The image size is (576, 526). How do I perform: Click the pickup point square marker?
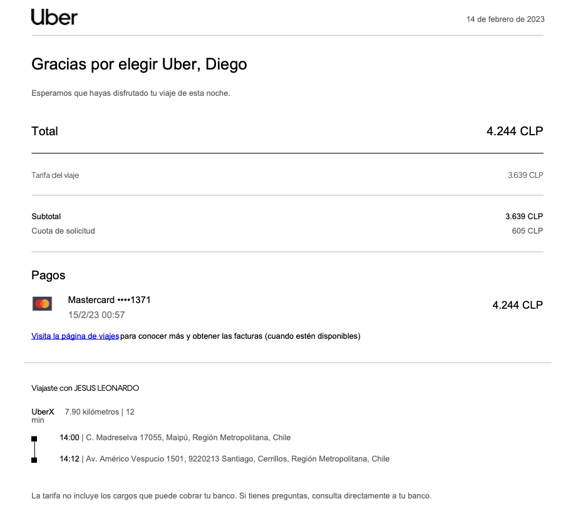(x=34, y=439)
